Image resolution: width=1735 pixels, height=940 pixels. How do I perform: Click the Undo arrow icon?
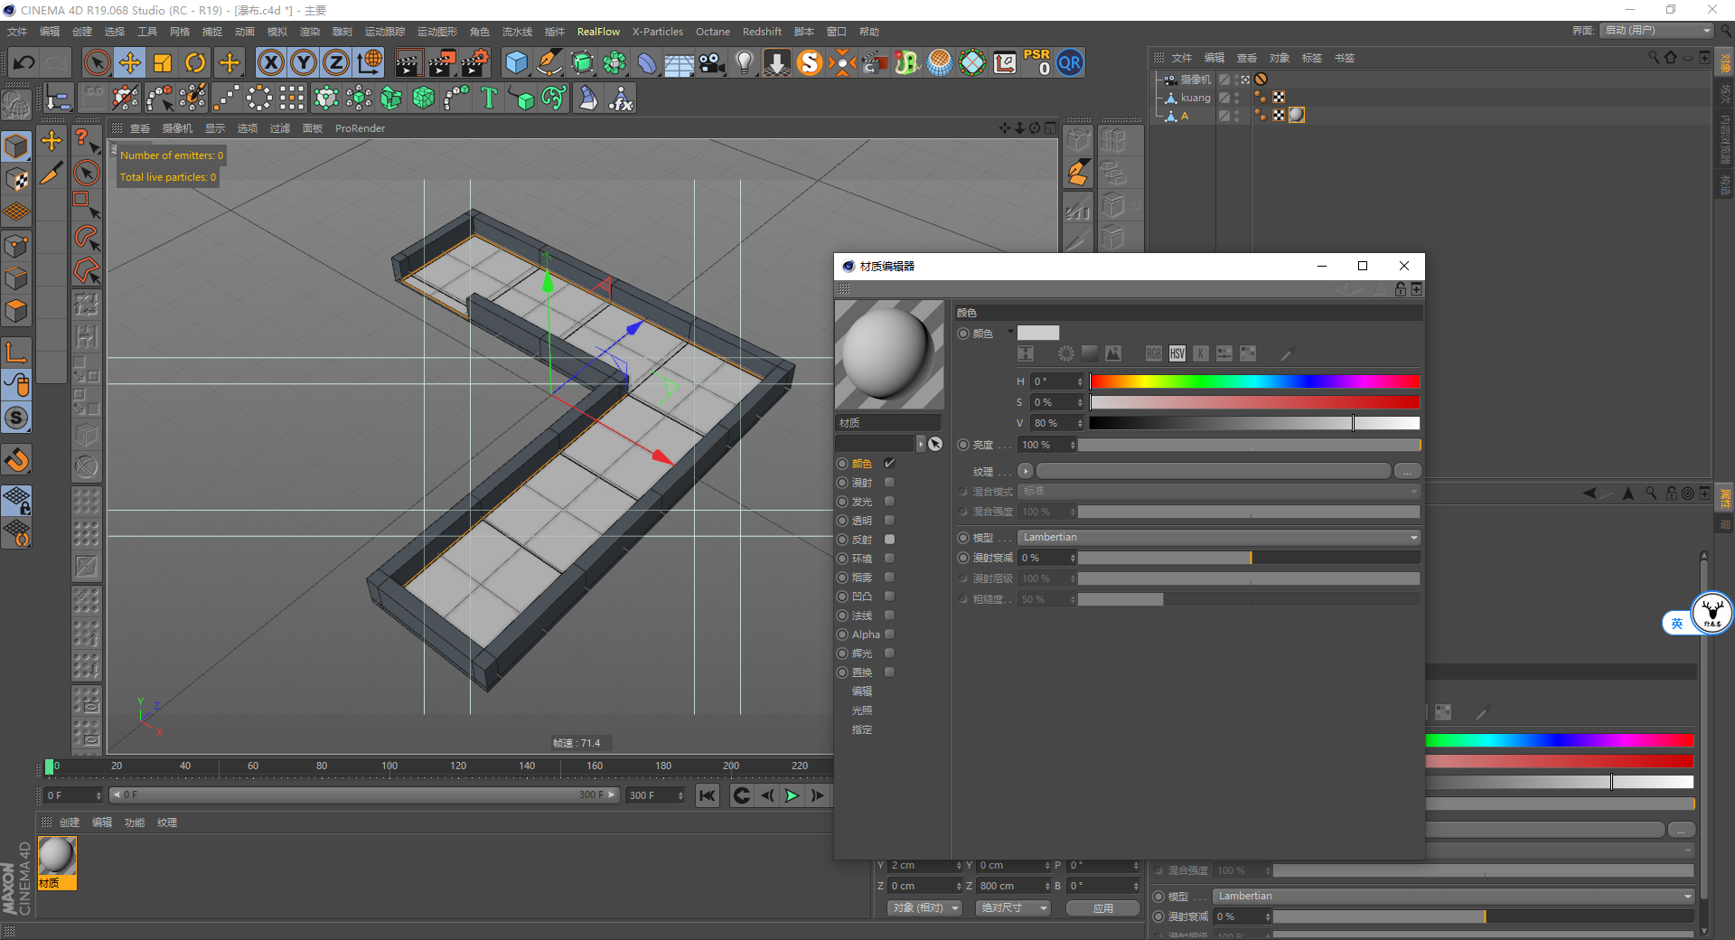click(24, 62)
